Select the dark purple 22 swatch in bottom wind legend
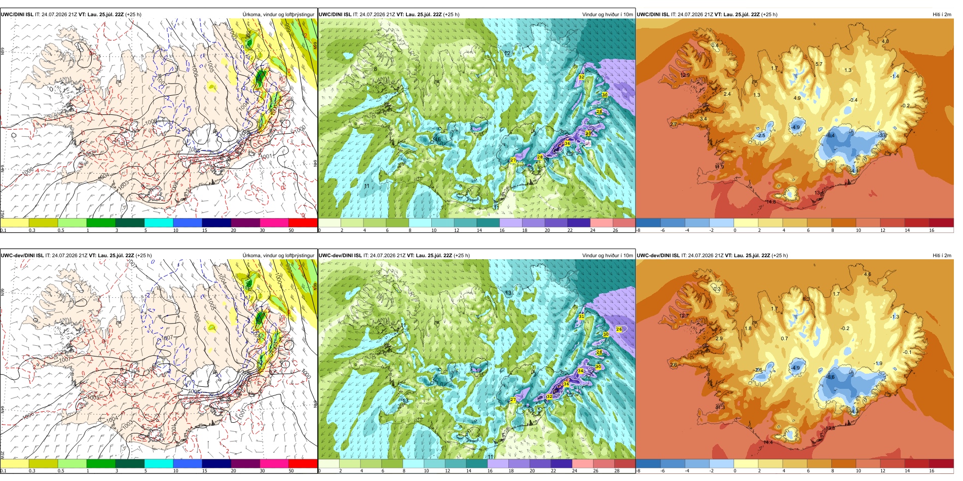963x481 pixels. pyautogui.click(x=561, y=463)
